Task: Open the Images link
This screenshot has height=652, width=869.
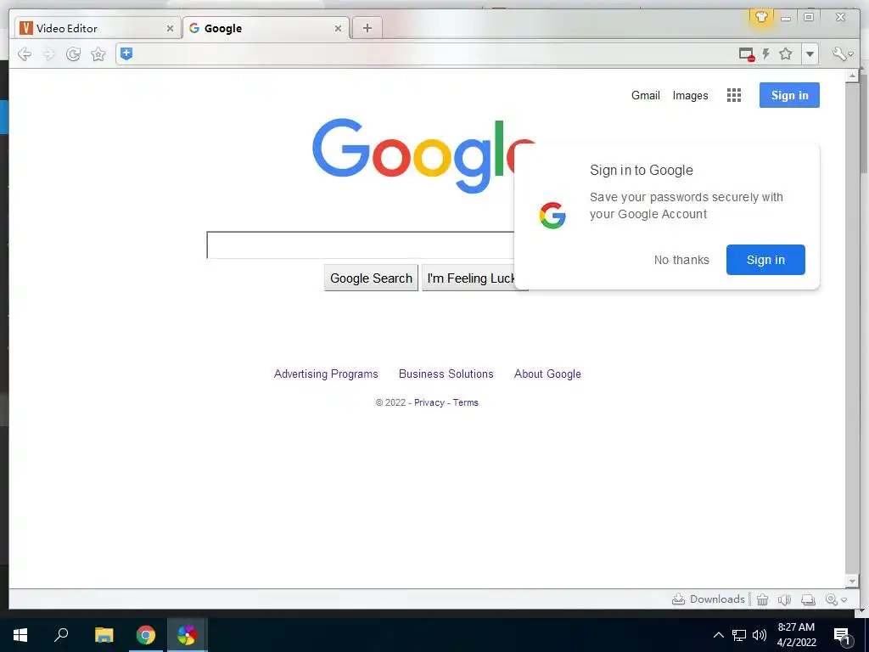Action: pos(690,95)
